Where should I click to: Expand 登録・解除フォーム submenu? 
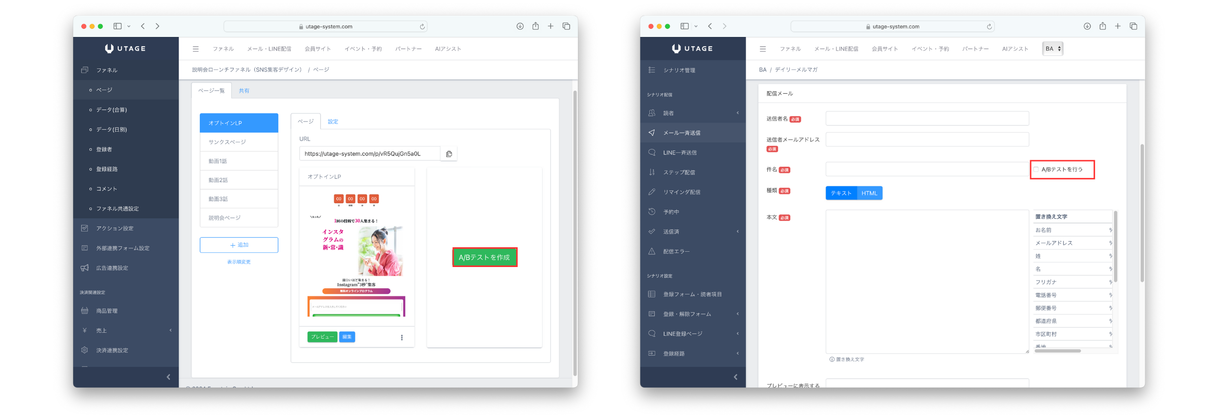[738, 314]
